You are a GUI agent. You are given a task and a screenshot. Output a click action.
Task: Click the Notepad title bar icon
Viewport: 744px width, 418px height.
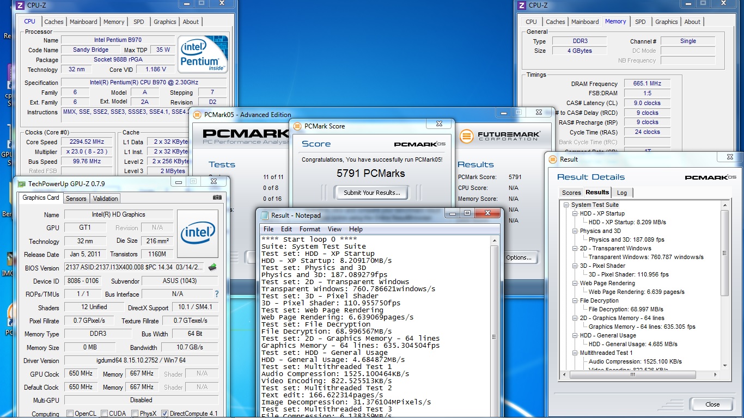pos(265,215)
